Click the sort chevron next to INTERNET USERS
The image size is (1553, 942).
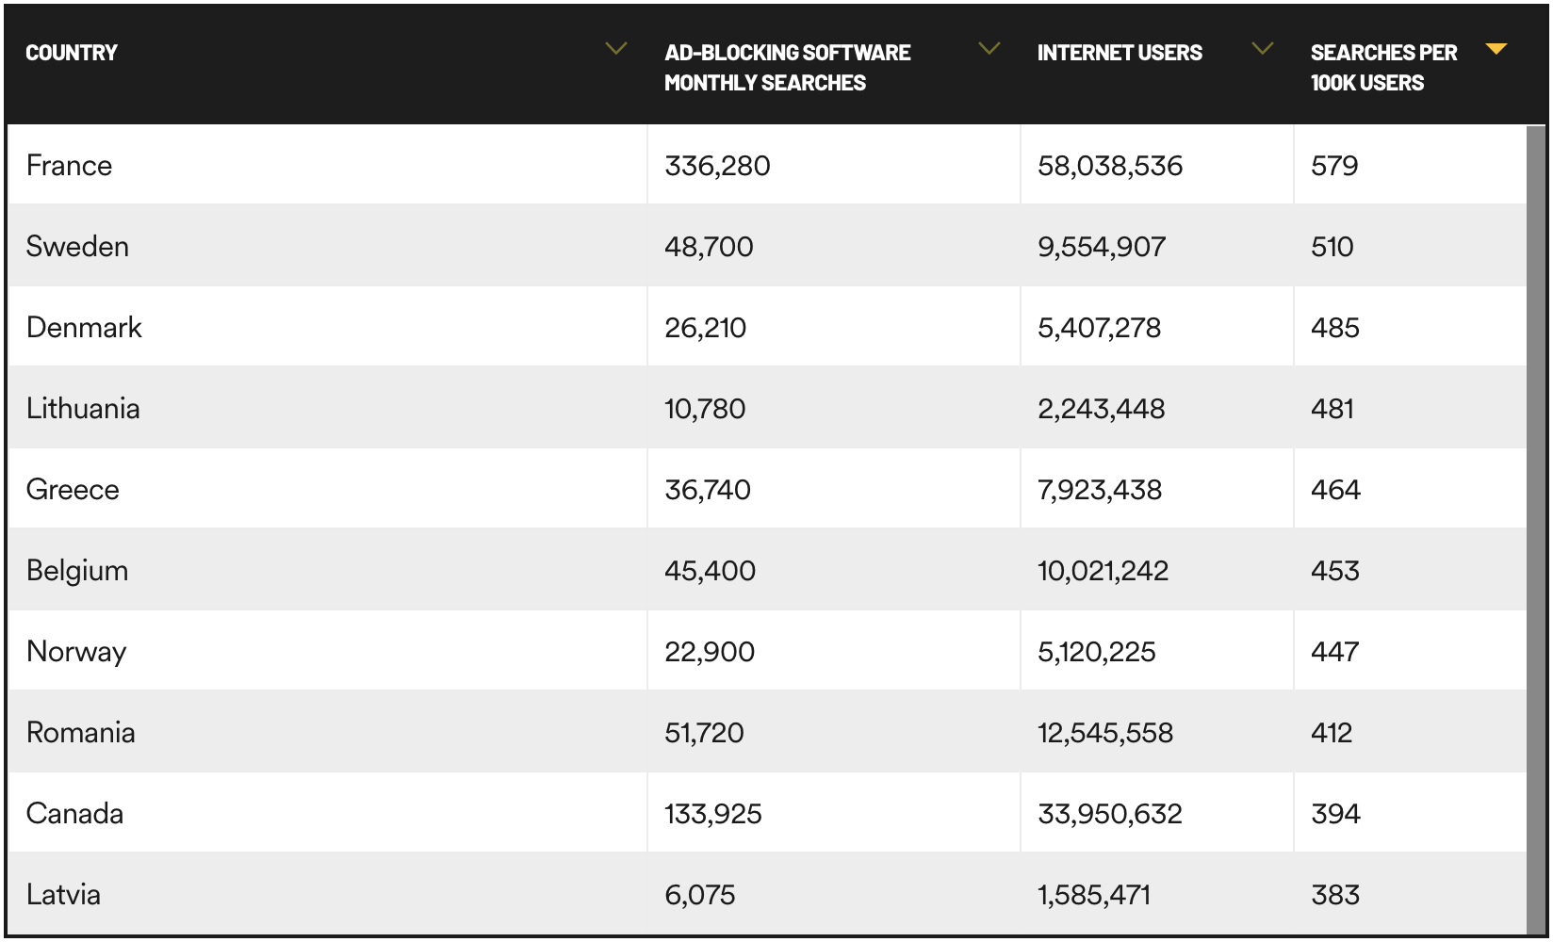tap(1262, 47)
